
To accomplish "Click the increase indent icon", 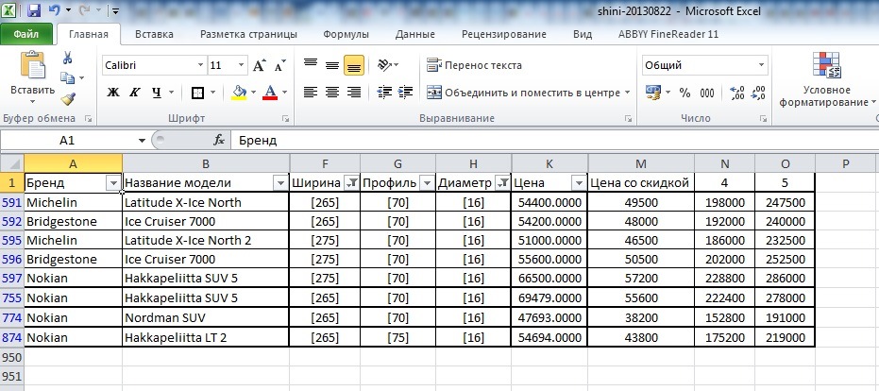I will [x=405, y=92].
